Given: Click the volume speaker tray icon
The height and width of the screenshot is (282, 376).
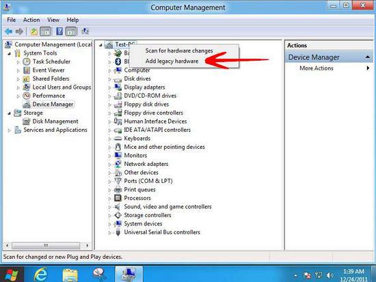Looking at the screenshot, I should (330, 275).
